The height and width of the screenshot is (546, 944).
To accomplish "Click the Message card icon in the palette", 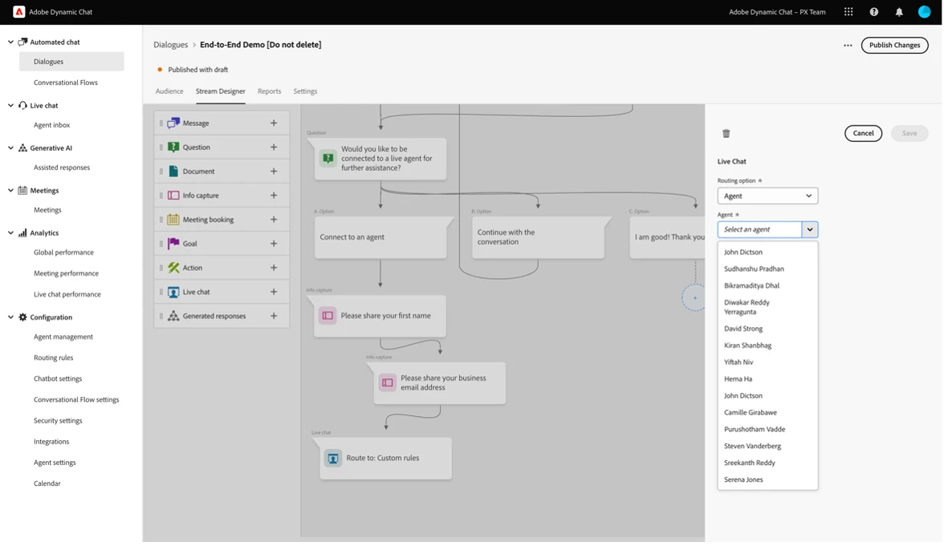I will tap(173, 123).
